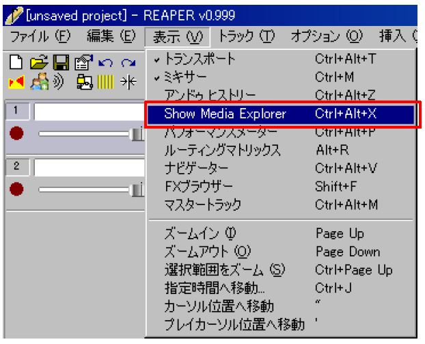425x344 pixels.
Task: Toggle ミキサー checked menu item
Action: tap(281, 77)
